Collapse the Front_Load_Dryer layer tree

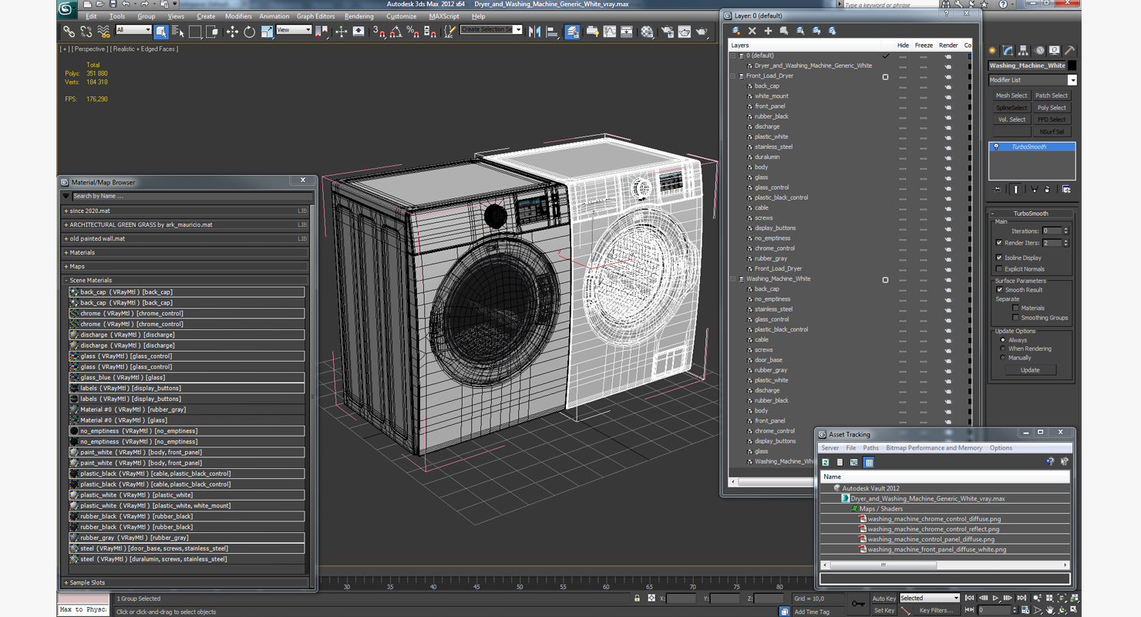(x=733, y=76)
